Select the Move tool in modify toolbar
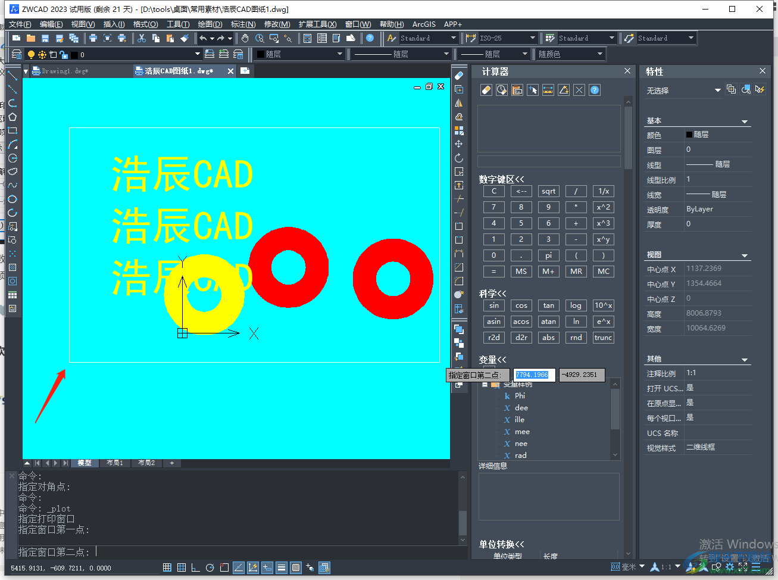 click(459, 144)
